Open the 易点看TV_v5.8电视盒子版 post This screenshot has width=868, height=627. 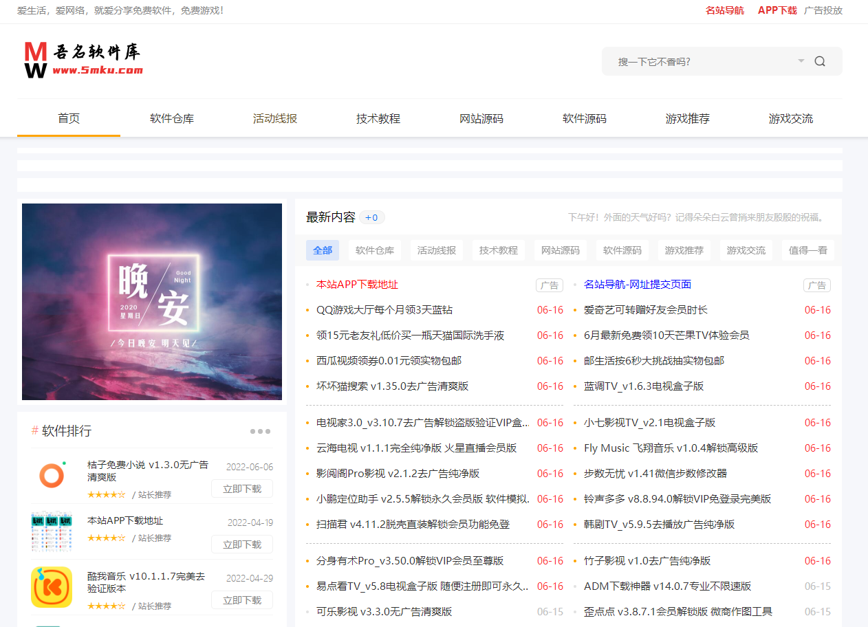[423, 586]
